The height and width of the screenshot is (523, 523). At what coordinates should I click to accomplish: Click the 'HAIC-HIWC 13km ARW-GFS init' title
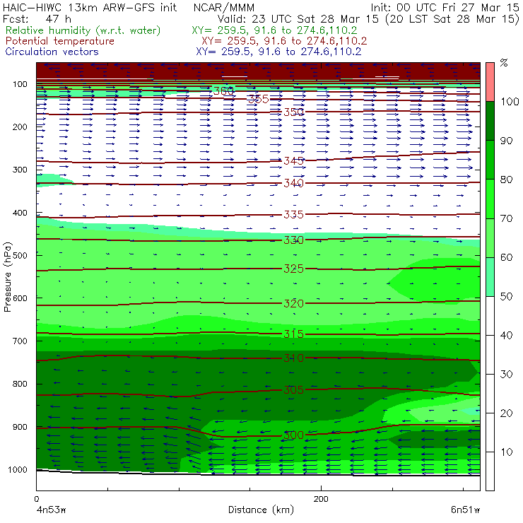click(90, 7)
